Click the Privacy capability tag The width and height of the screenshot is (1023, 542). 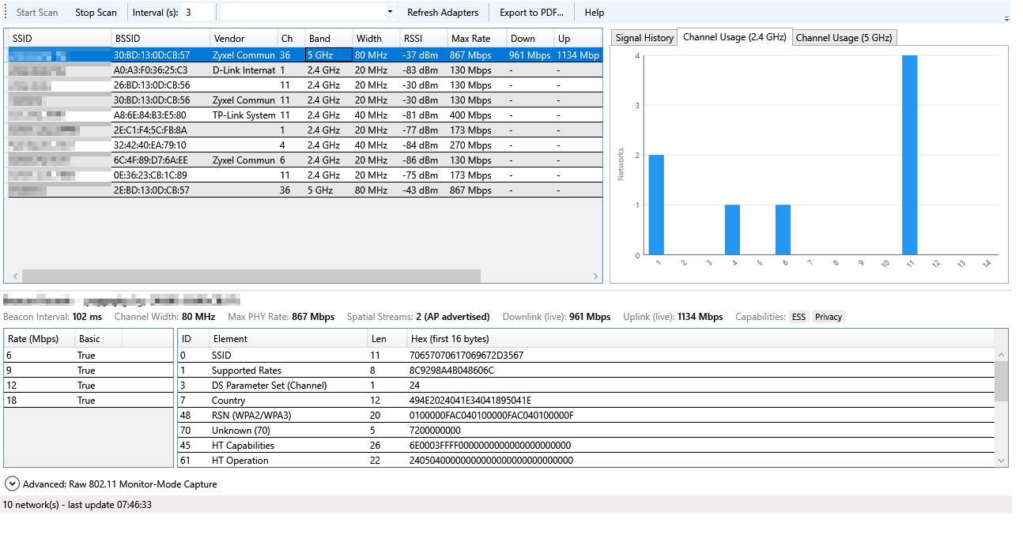point(829,317)
